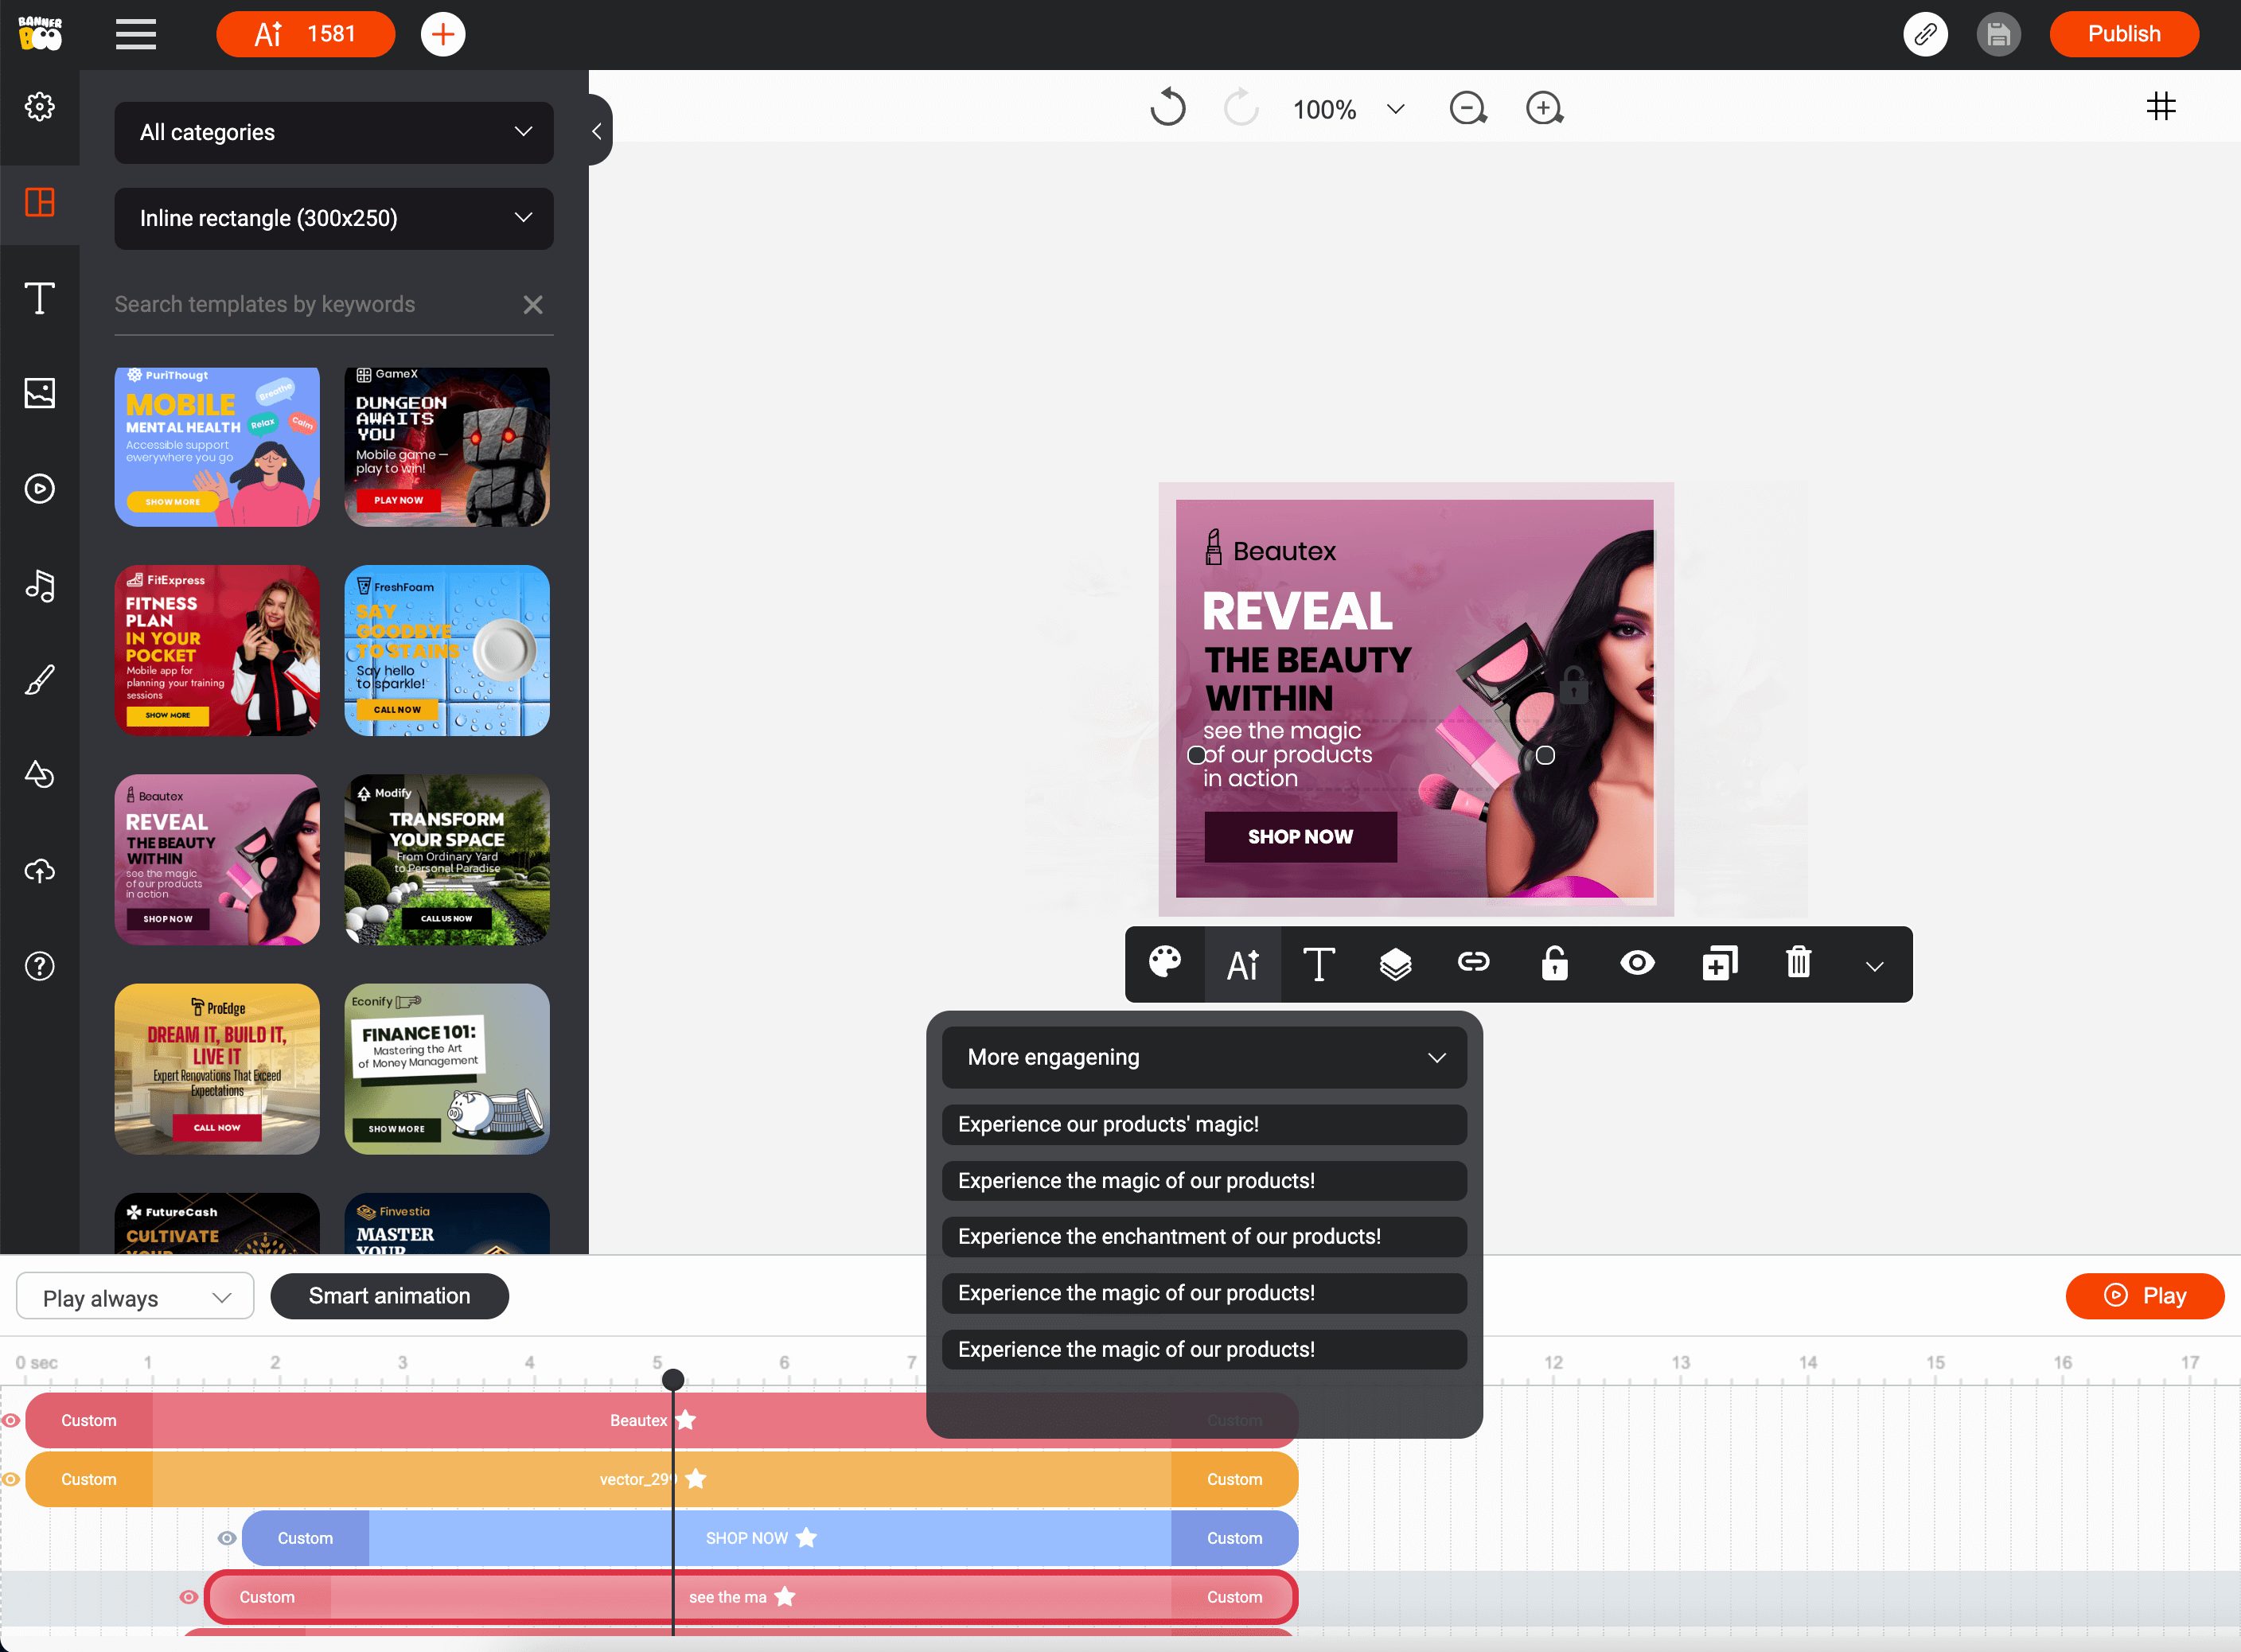Hide the 'see the ma' timeline layer
Screen dimensions: 2241x1652
point(188,1597)
